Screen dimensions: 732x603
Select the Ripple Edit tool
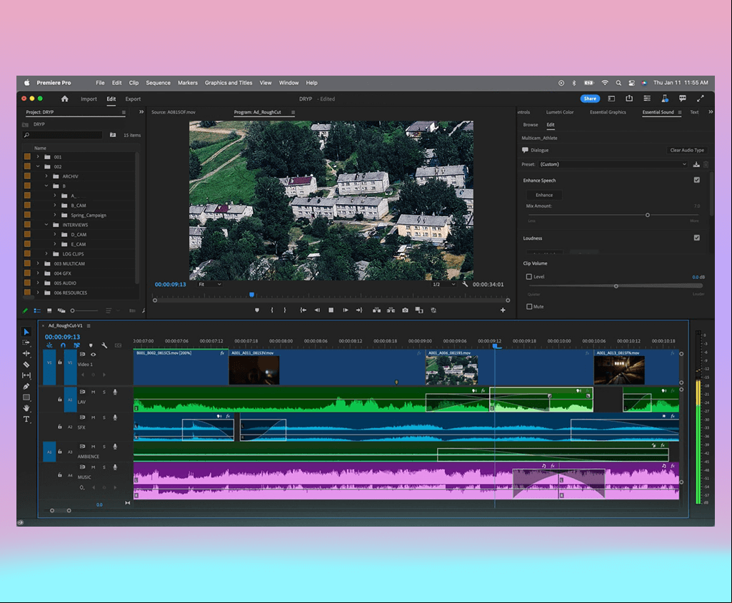click(x=26, y=353)
